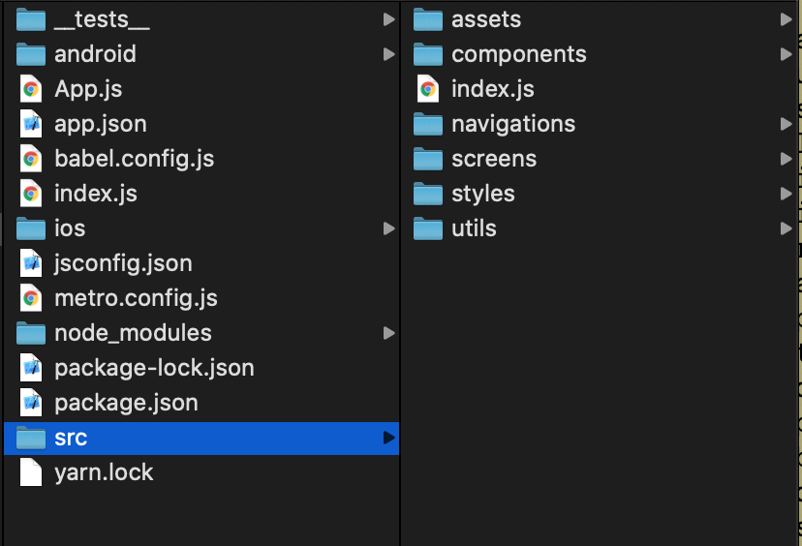Open the navigations folder
Image resolution: width=802 pixels, height=546 pixels.
coord(600,124)
